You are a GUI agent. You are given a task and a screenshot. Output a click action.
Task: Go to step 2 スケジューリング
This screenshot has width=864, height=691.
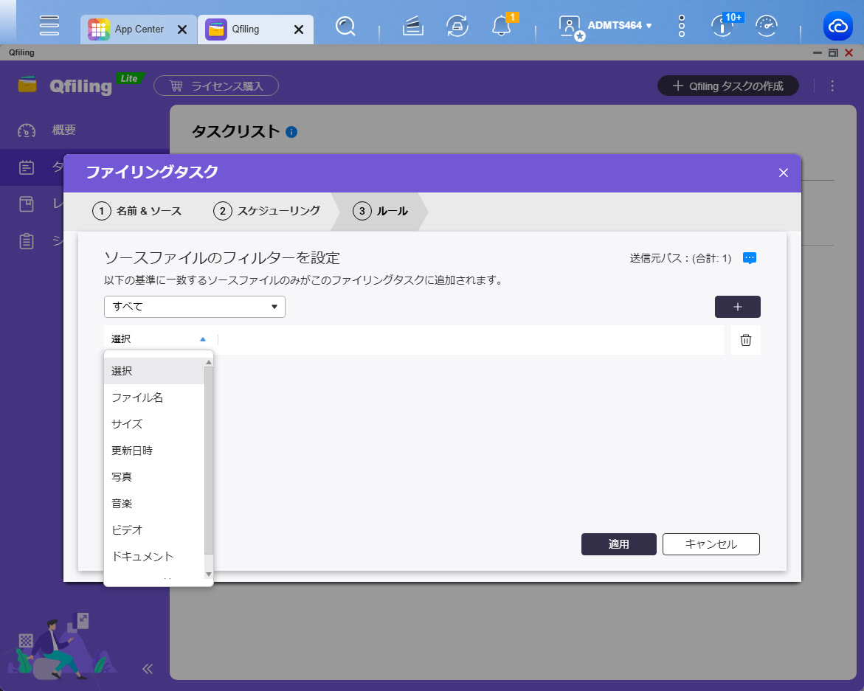pos(268,211)
